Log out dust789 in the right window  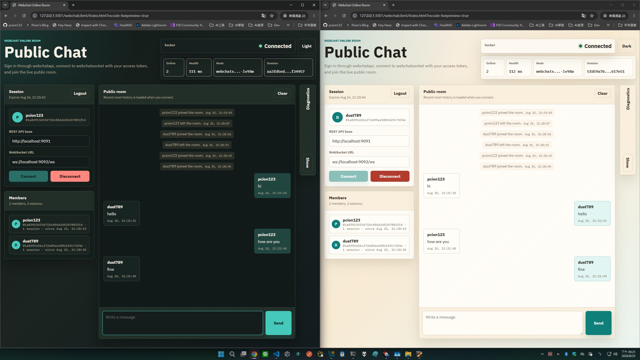(x=400, y=93)
